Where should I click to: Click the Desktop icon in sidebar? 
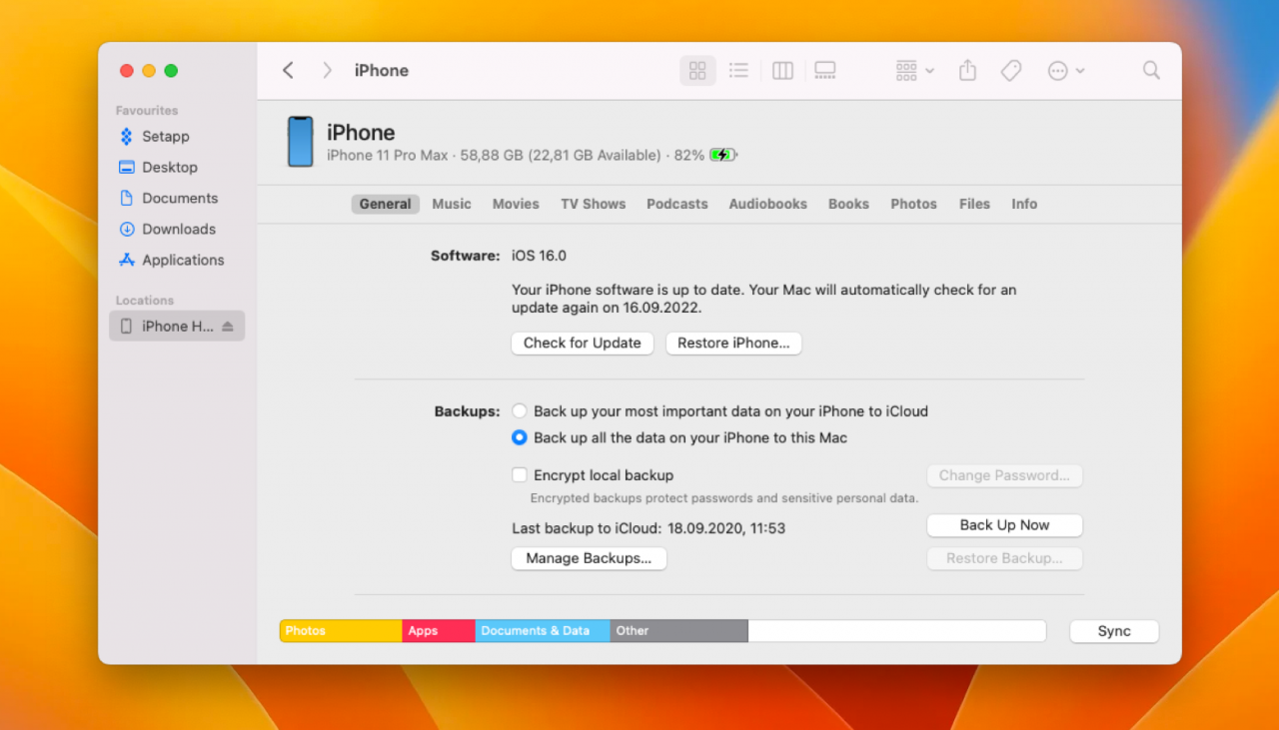coord(126,167)
